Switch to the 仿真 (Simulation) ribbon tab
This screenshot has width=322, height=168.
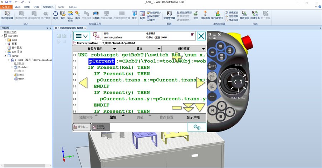36,7
